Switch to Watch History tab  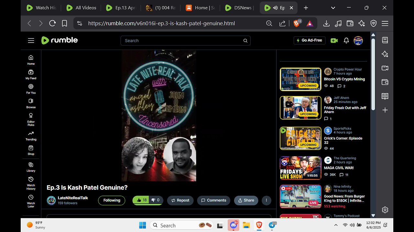41,8
